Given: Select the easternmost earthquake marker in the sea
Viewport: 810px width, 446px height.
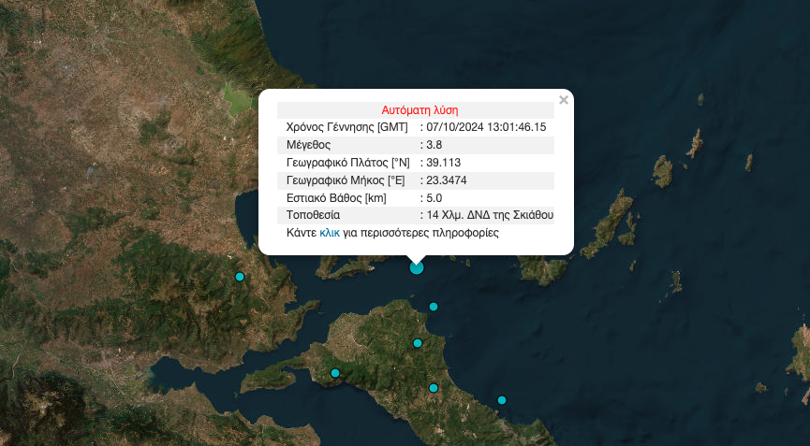Looking at the screenshot, I should pos(502,400).
